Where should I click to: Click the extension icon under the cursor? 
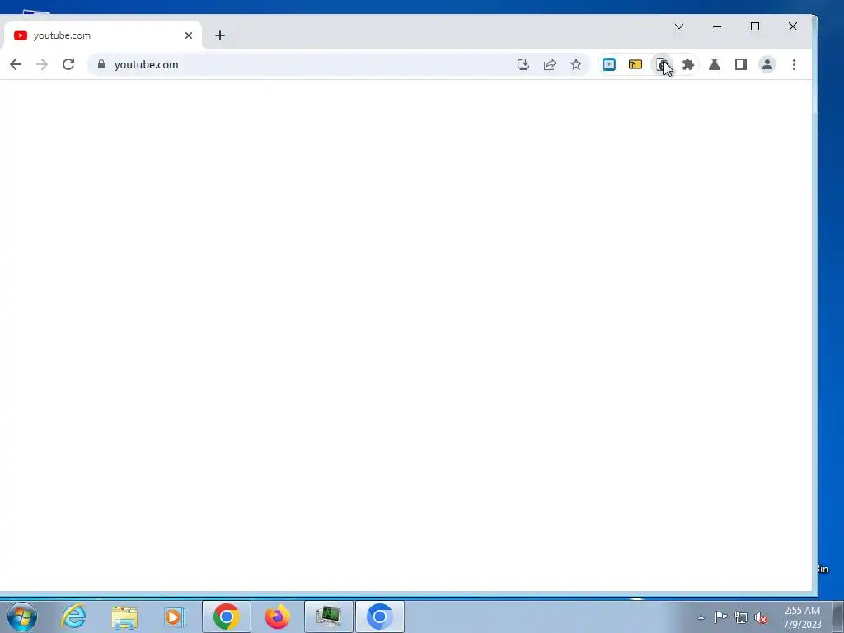(x=662, y=64)
